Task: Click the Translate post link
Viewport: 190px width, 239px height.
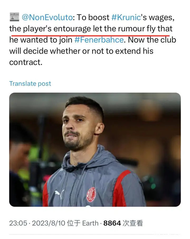Action: coord(30,84)
